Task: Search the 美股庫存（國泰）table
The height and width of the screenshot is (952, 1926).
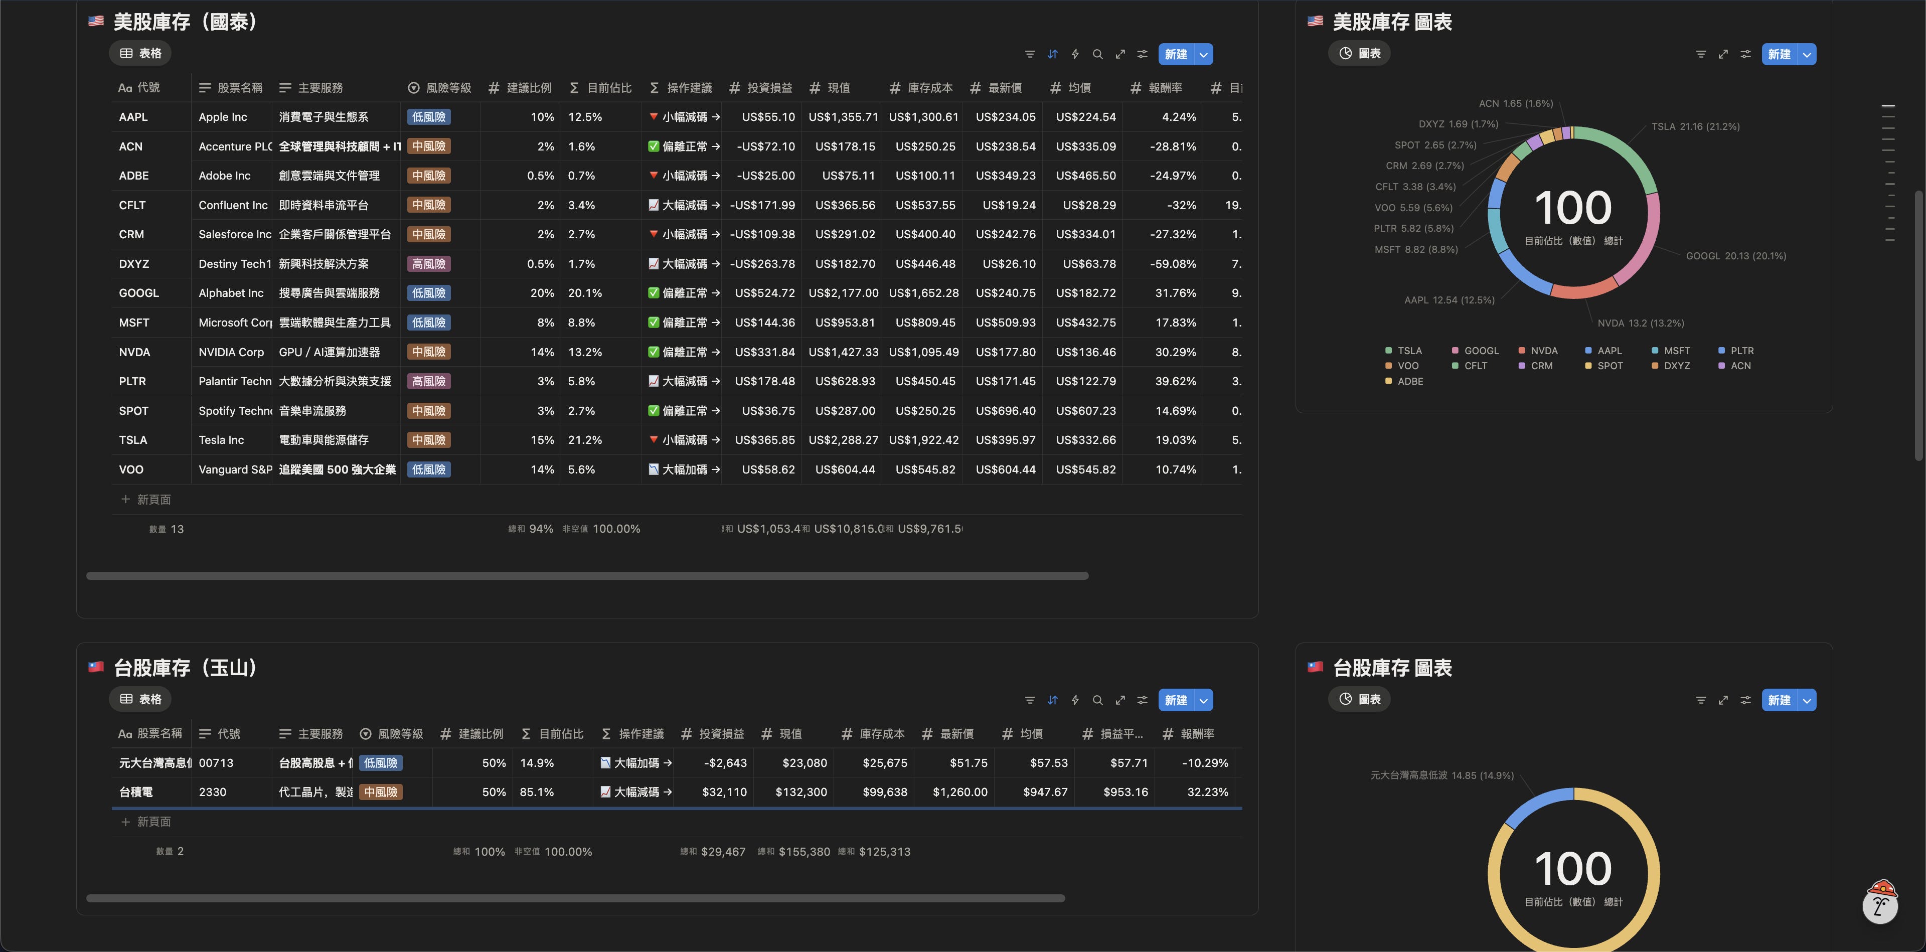Action: 1097,54
